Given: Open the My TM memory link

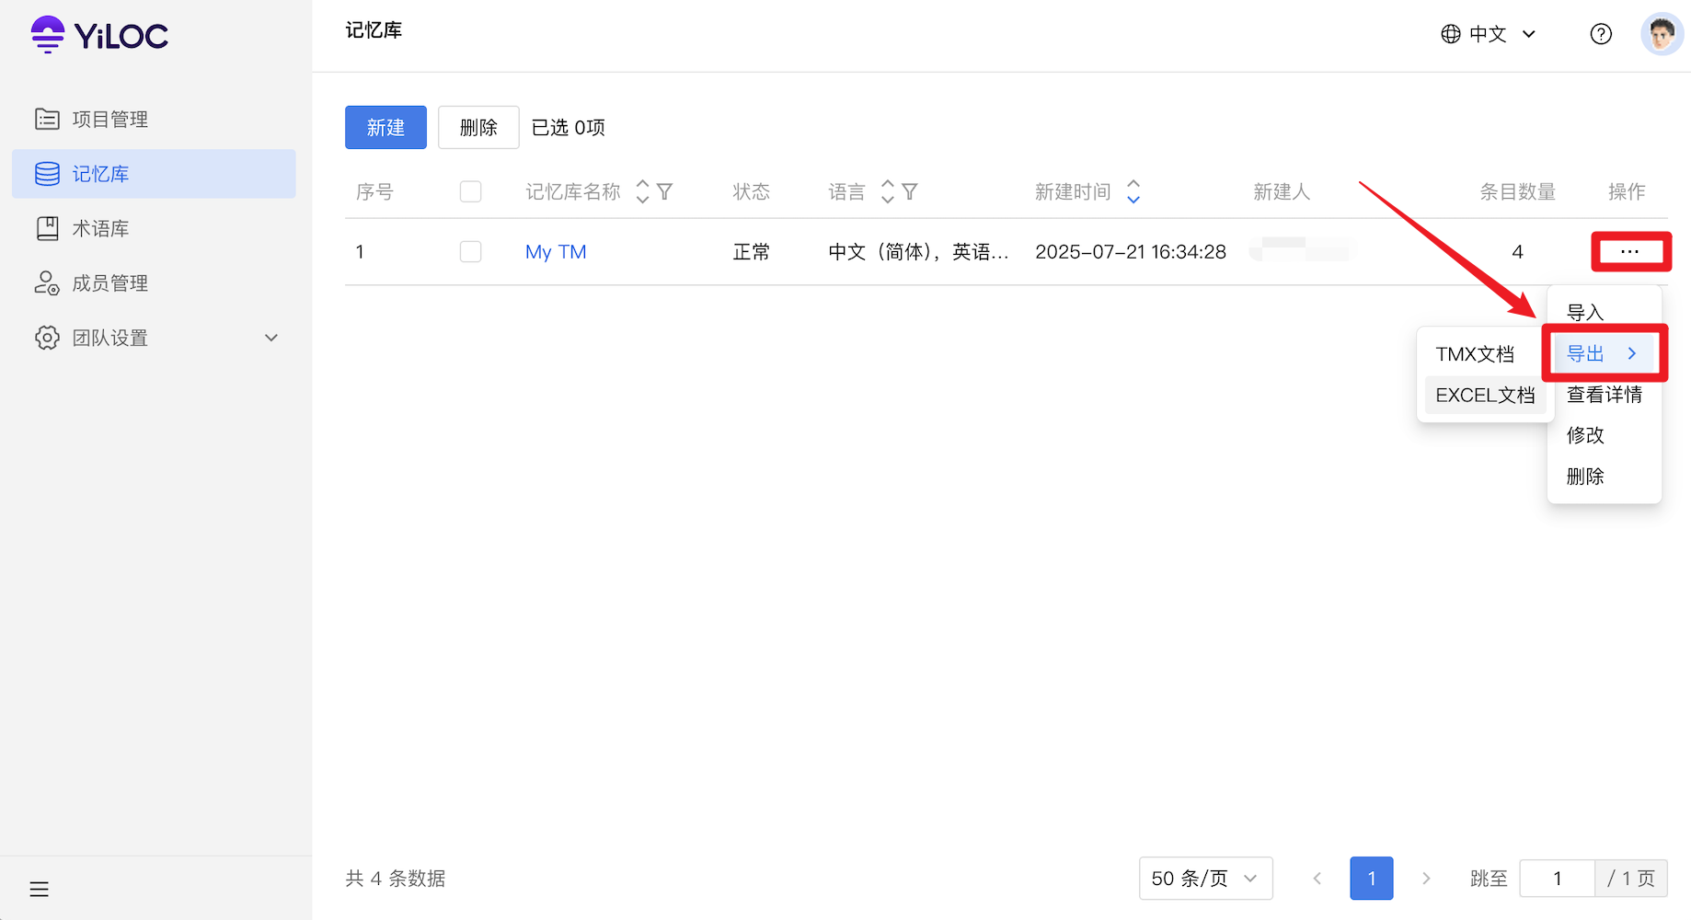Looking at the screenshot, I should (556, 251).
